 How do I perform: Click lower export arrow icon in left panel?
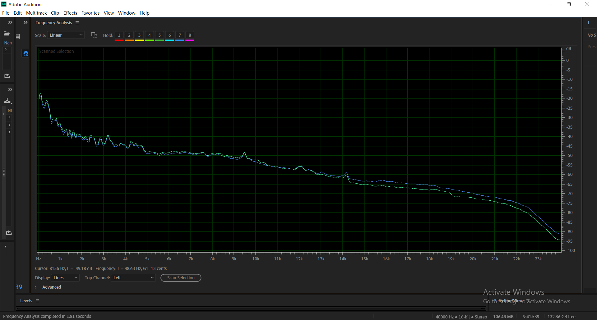pos(9,233)
